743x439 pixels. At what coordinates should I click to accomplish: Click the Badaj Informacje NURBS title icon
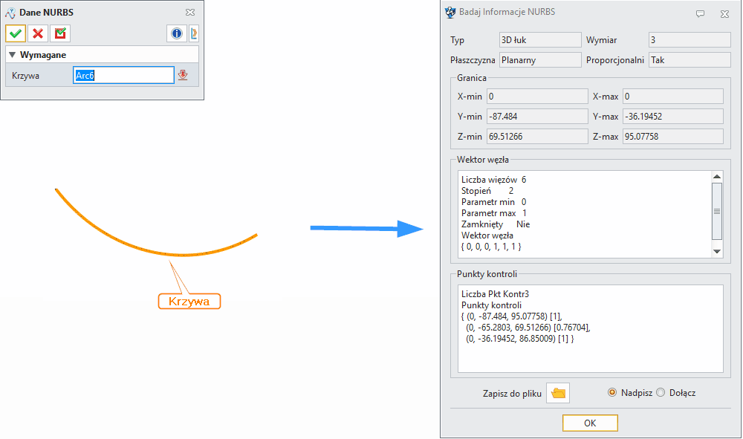point(449,13)
